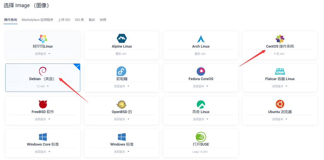The height and width of the screenshot is (160, 324).
Task: Expand the Fedora CoreOS 选择版本 dropdown
Action: 201,86
